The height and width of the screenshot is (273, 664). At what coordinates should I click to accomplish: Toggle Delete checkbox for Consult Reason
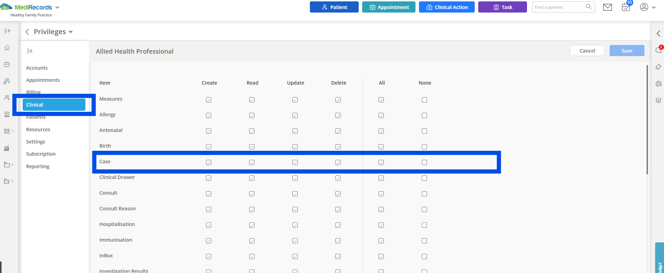coord(338,210)
